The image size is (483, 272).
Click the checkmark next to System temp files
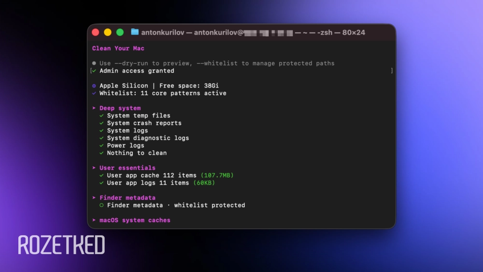pyautogui.click(x=101, y=116)
